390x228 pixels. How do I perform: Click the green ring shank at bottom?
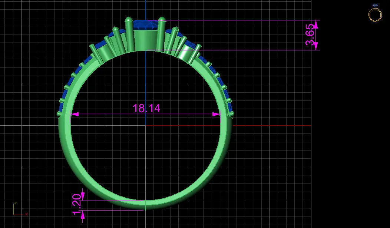(x=145, y=204)
